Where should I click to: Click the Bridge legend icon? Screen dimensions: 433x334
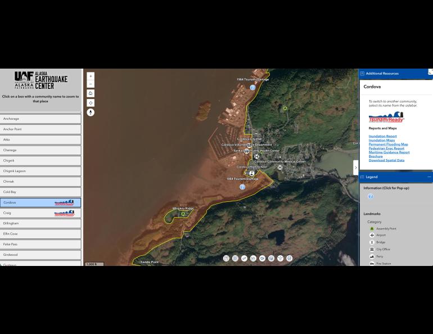coord(372,242)
